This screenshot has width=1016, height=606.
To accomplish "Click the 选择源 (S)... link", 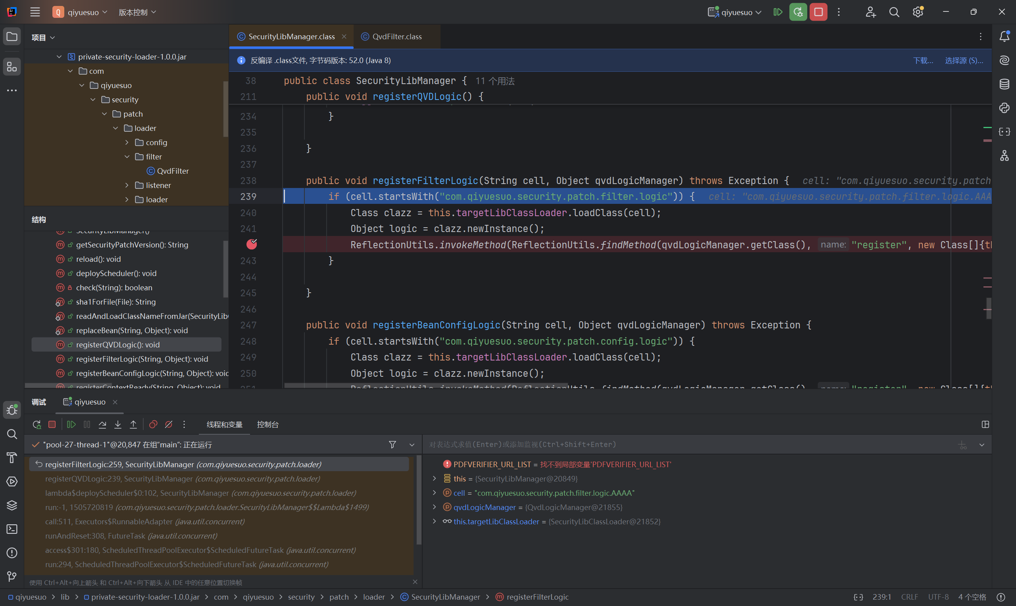I will [963, 60].
